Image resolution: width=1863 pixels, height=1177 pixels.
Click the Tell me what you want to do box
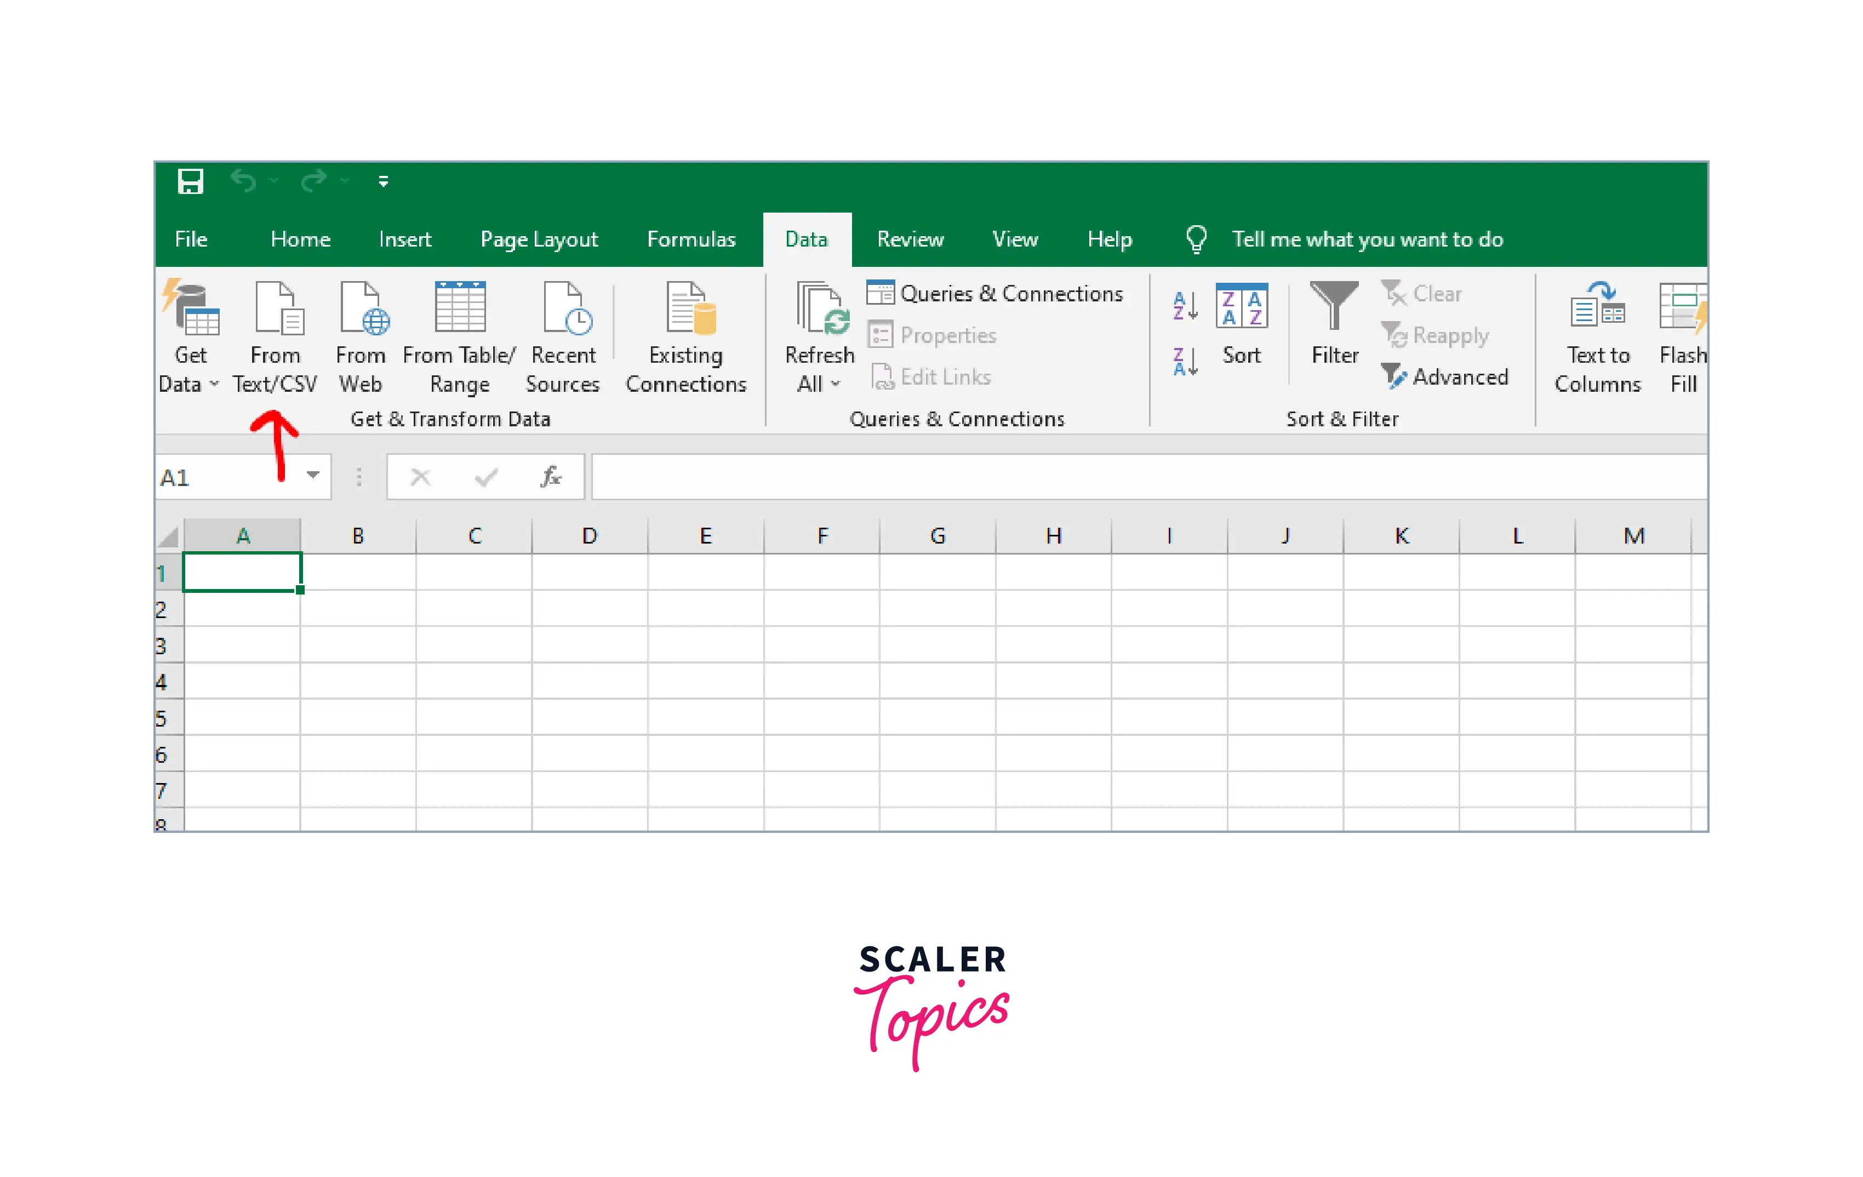click(x=1367, y=240)
